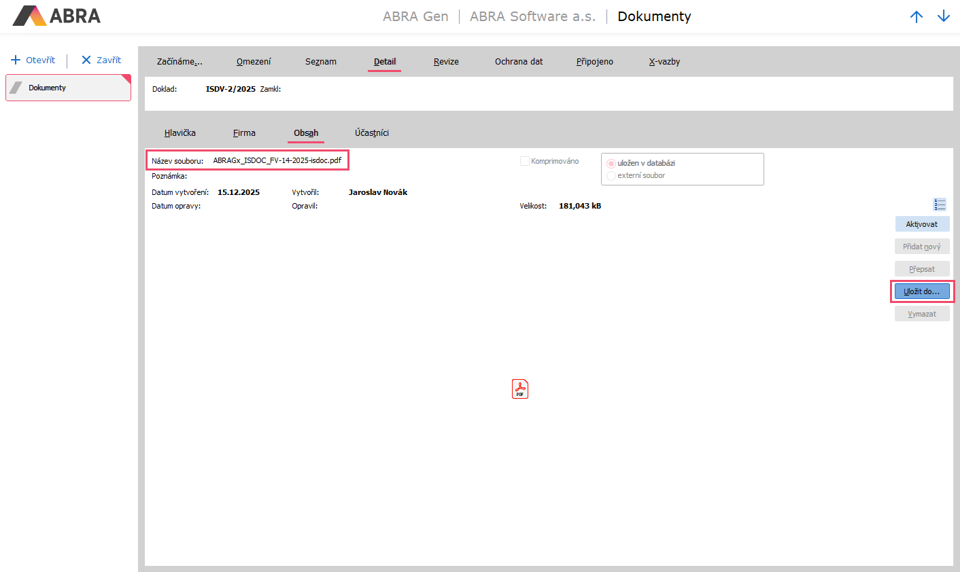Viewport: 960px width, 572px height.
Task: Switch to the Seznam tab
Action: pyautogui.click(x=321, y=62)
